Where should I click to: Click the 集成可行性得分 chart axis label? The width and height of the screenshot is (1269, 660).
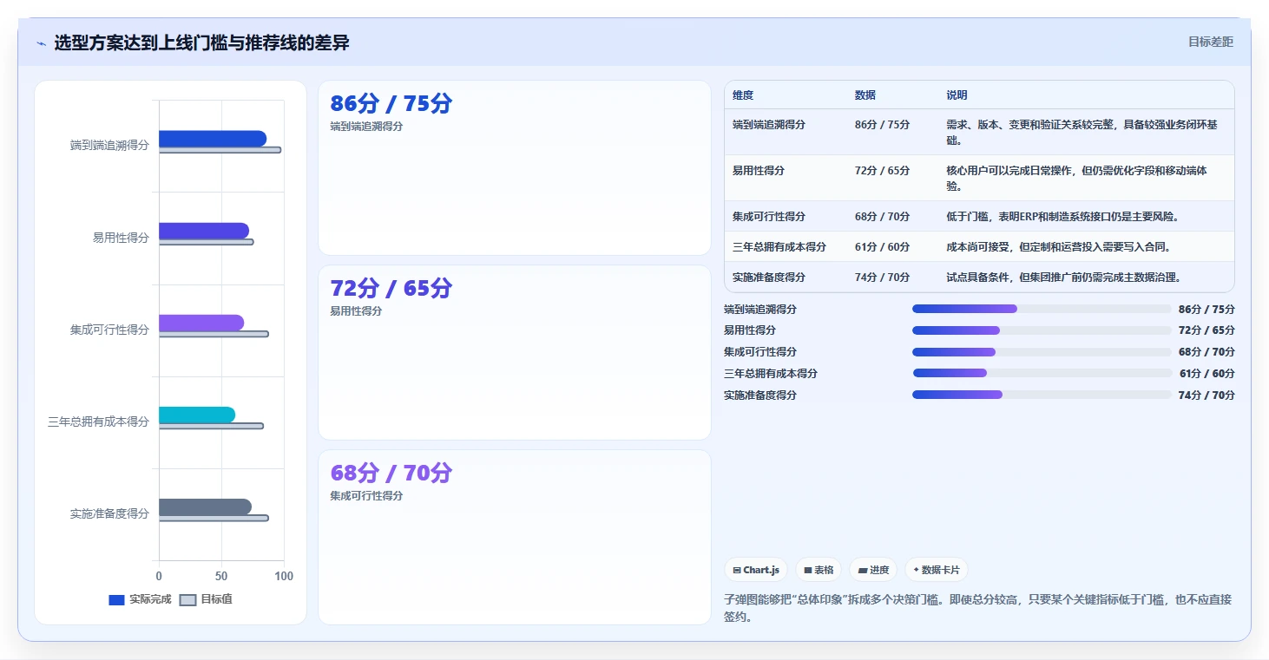click(109, 330)
